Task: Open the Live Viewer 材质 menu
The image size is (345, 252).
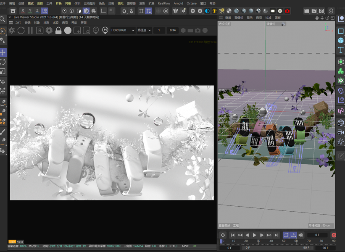Action: coord(46,23)
